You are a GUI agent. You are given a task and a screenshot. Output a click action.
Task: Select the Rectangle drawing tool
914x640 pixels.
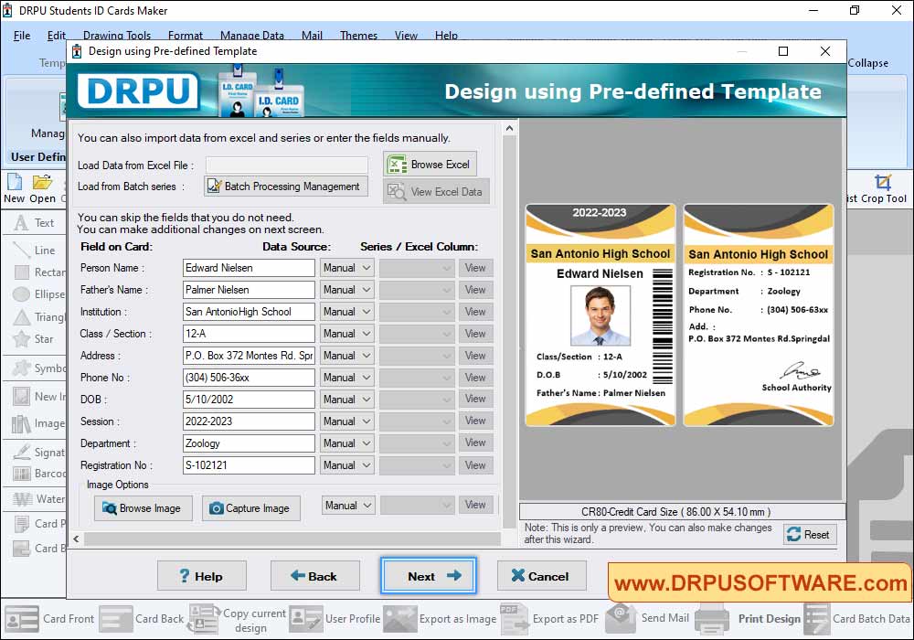tap(38, 272)
